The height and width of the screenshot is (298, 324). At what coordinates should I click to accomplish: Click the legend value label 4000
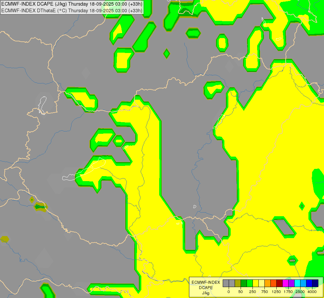312,292
